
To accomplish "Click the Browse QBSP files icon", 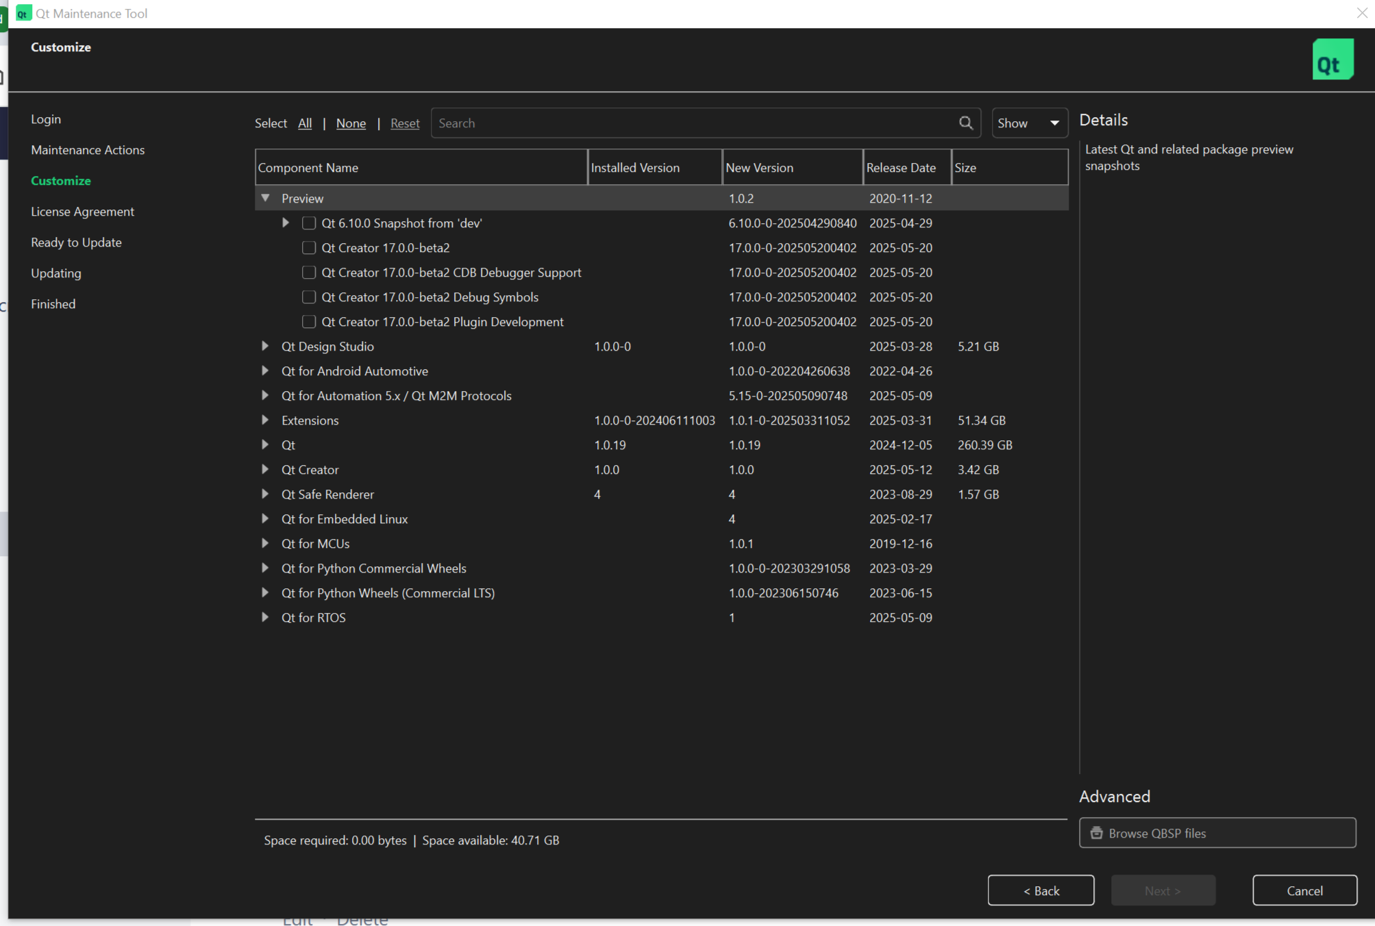I will 1096,833.
